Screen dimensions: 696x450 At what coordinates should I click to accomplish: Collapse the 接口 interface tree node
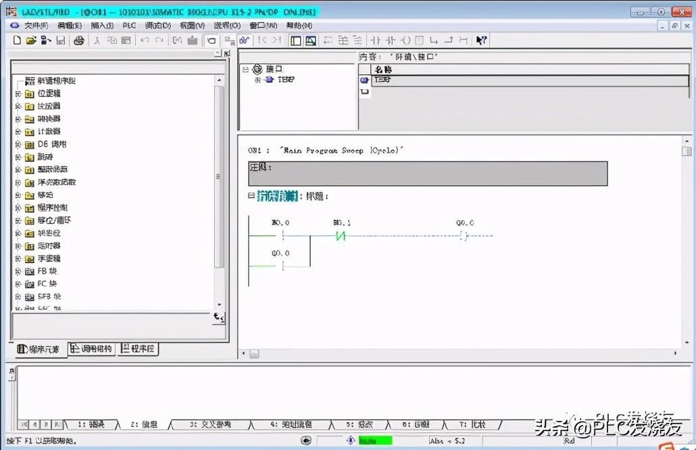pos(245,69)
